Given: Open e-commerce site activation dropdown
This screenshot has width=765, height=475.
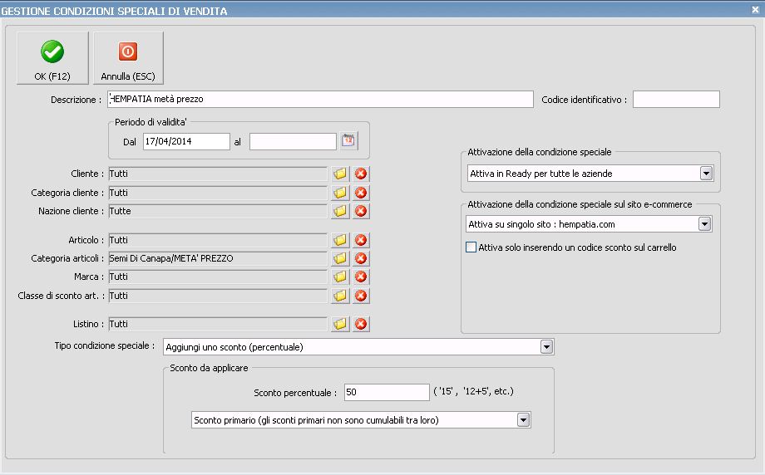Looking at the screenshot, I should point(704,224).
